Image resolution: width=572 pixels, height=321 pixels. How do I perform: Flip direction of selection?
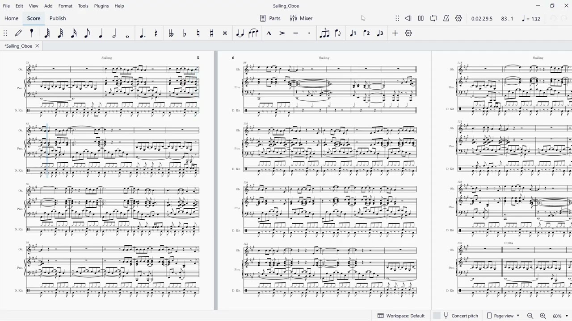tap(338, 33)
